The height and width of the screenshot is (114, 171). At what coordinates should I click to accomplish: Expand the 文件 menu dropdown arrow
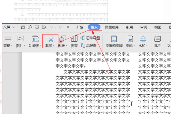point(14,27)
